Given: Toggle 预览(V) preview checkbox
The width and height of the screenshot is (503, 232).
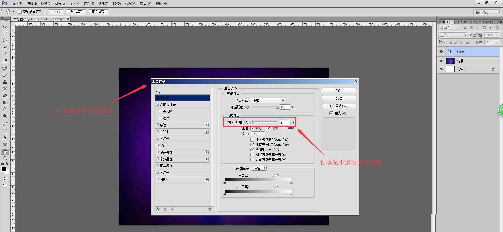Looking at the screenshot, I should click(x=331, y=113).
